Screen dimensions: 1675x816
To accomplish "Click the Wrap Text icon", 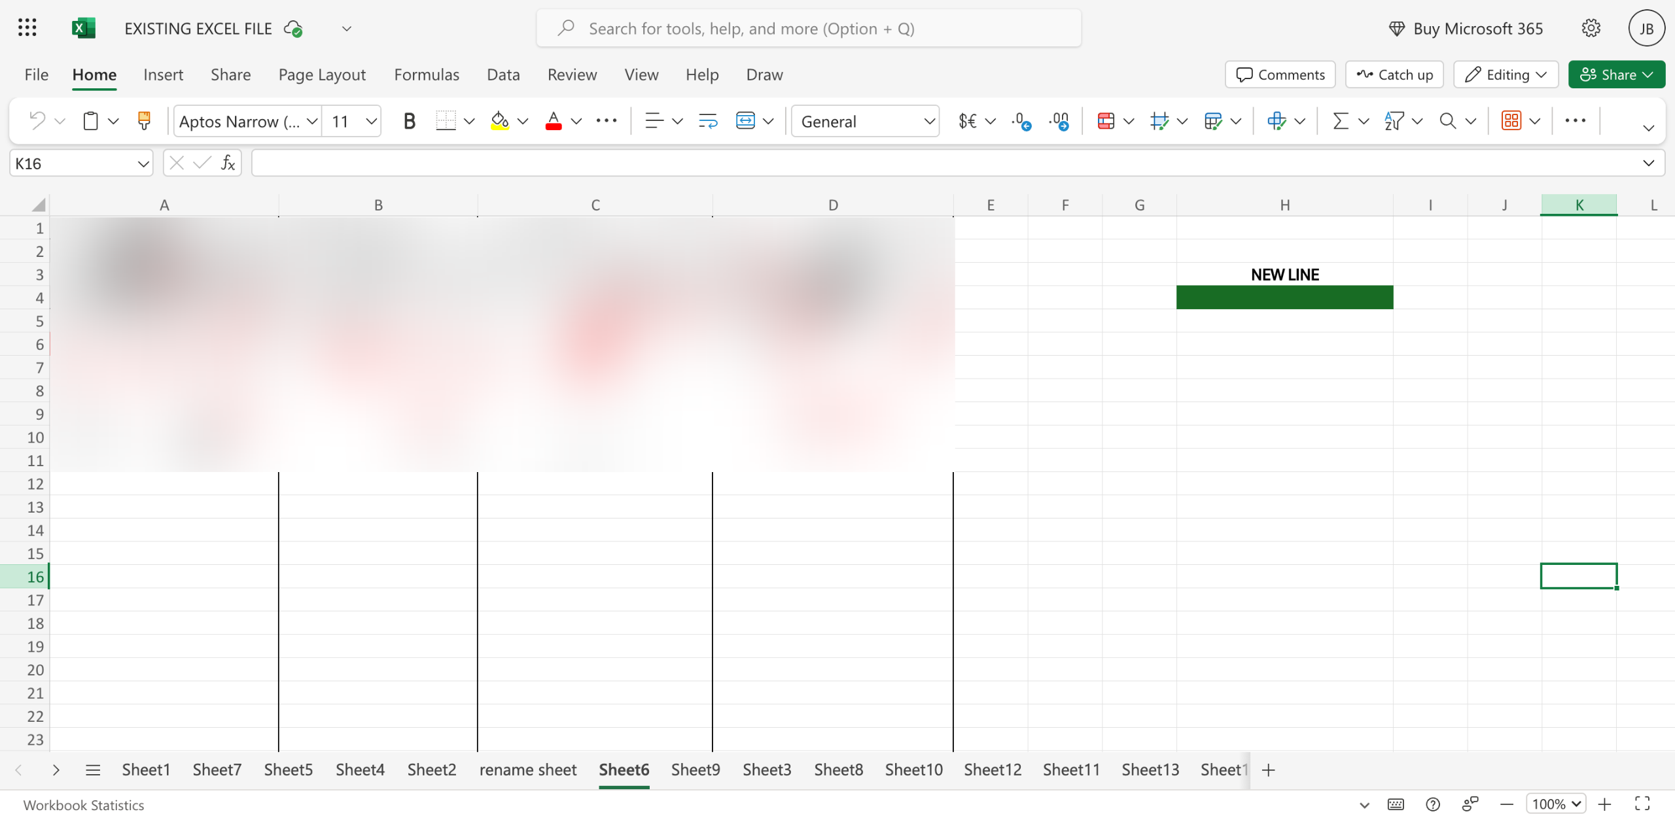I will click(708, 121).
